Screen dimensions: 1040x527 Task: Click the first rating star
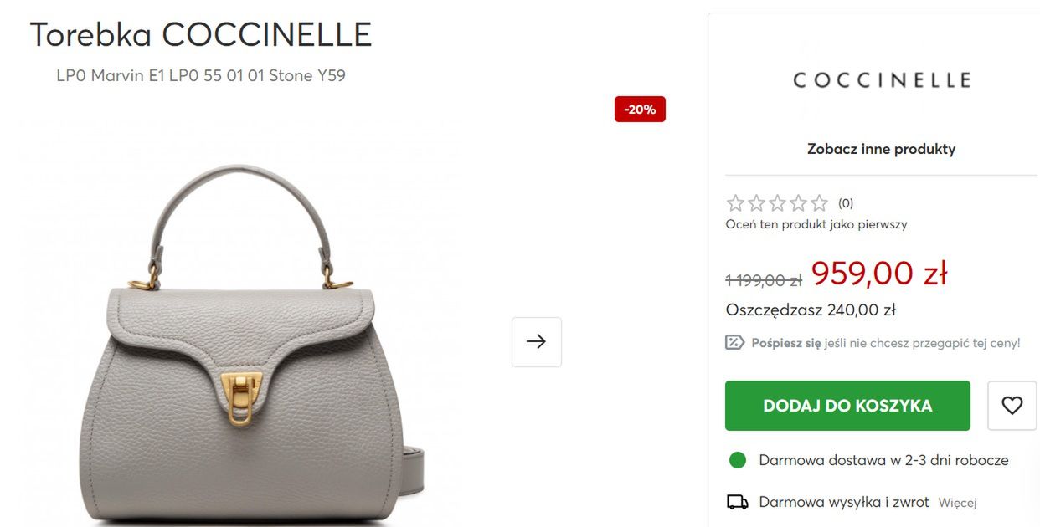point(735,203)
